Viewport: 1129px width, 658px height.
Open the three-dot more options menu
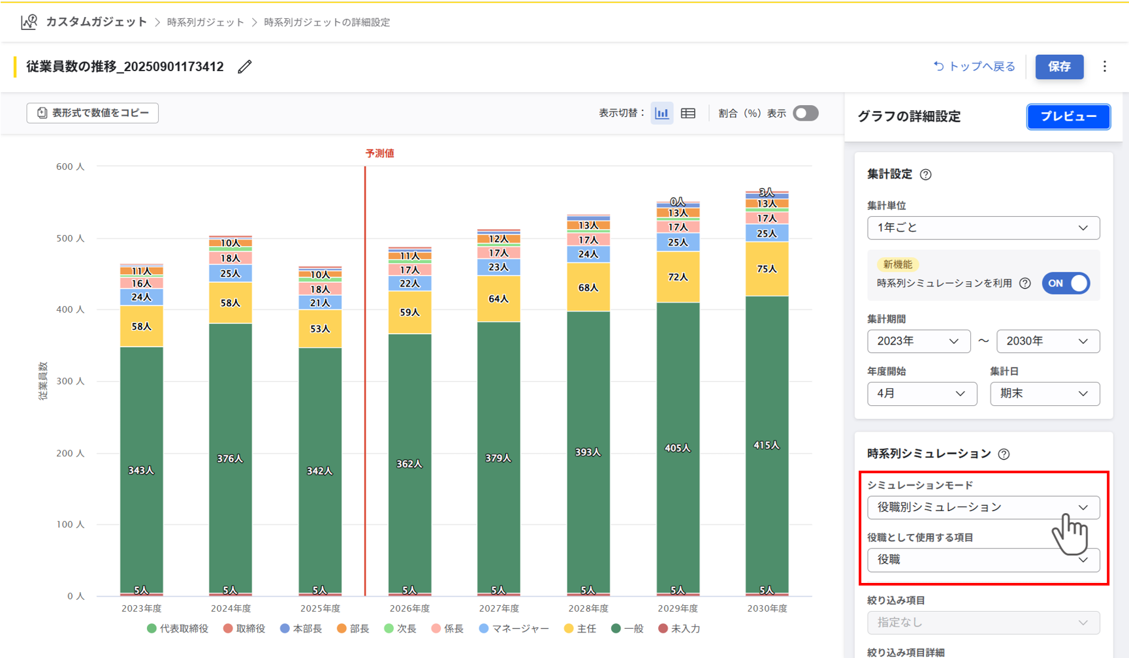point(1105,67)
